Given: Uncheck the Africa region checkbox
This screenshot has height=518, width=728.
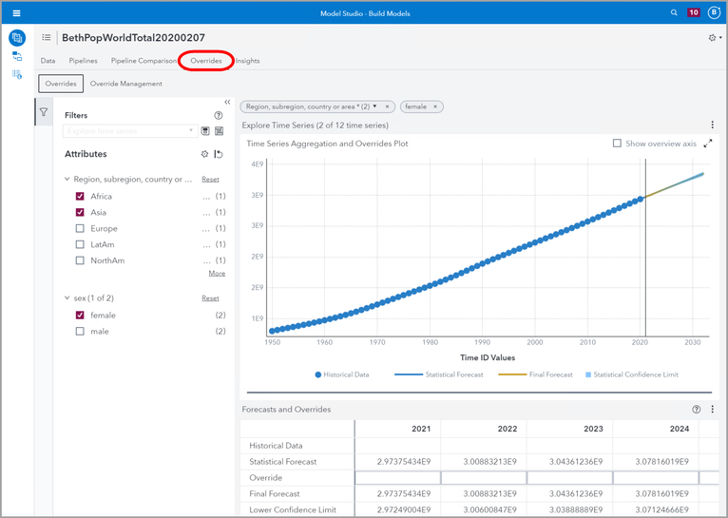Looking at the screenshot, I should tap(80, 197).
